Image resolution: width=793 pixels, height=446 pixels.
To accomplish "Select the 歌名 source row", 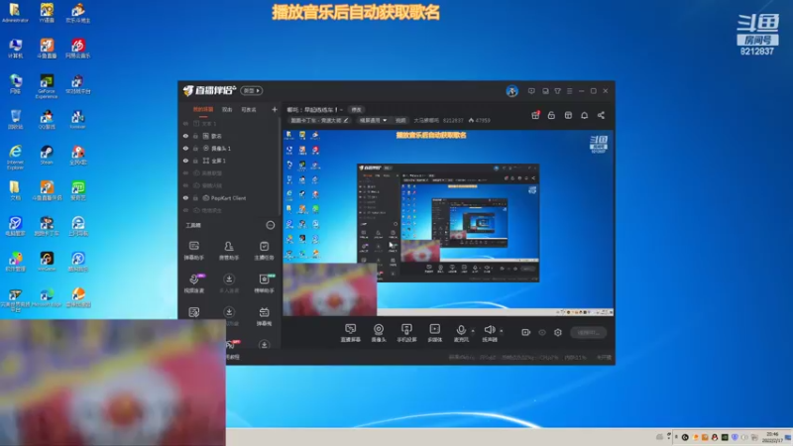I will [x=230, y=136].
